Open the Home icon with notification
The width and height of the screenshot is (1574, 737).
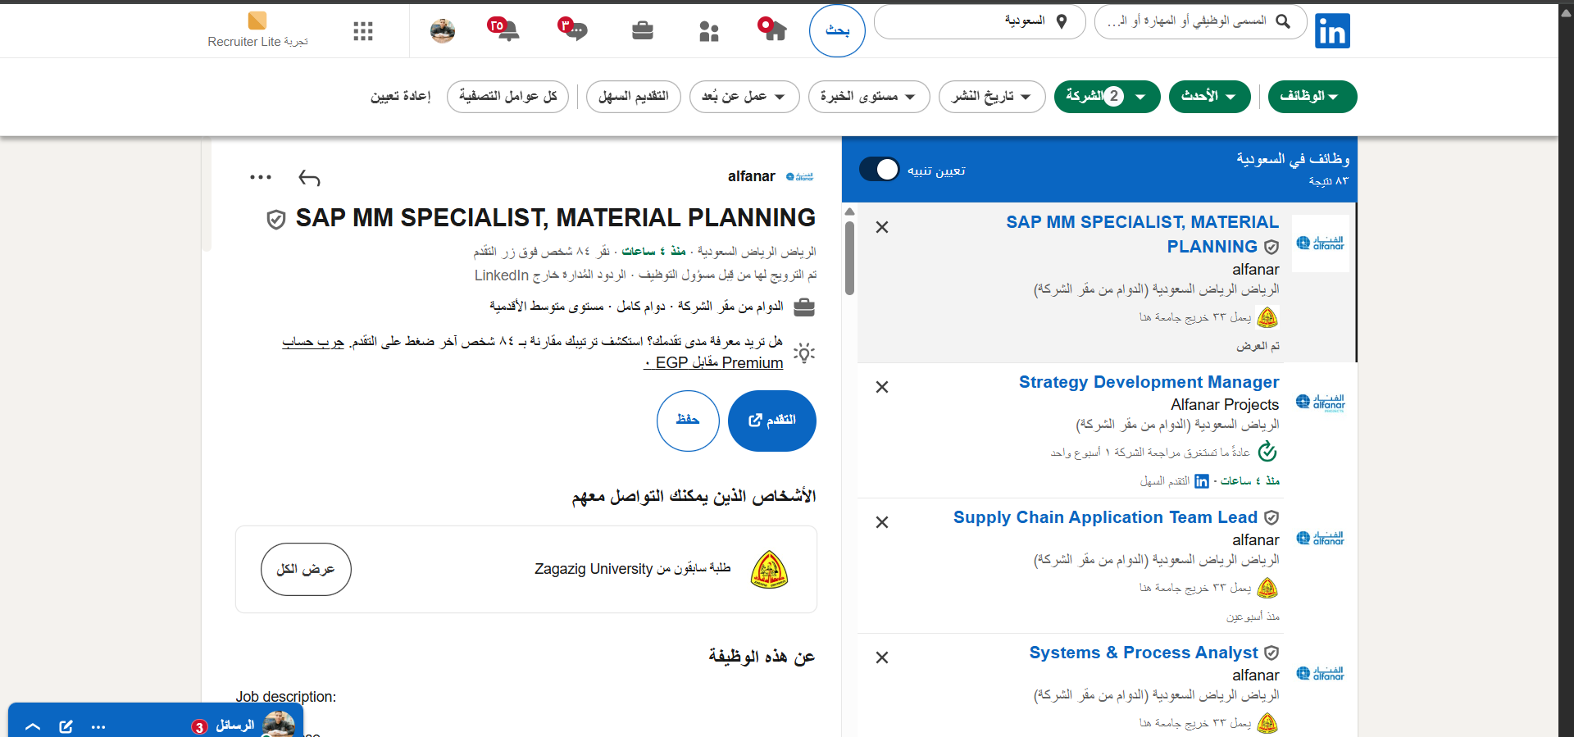pos(771,30)
